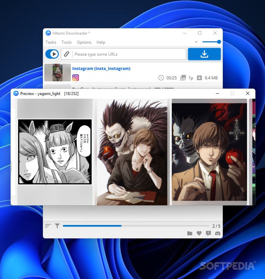Click the clock icon next to 00:25
This screenshot has width=265, height=279.
161,78
